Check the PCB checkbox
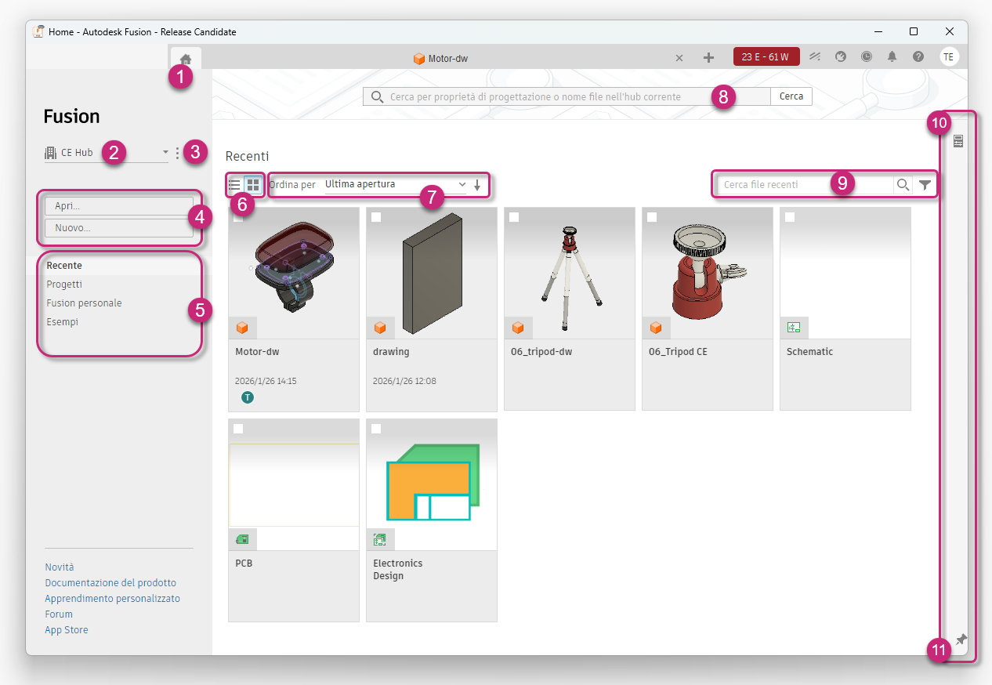Image resolution: width=992 pixels, height=685 pixels. (x=238, y=429)
